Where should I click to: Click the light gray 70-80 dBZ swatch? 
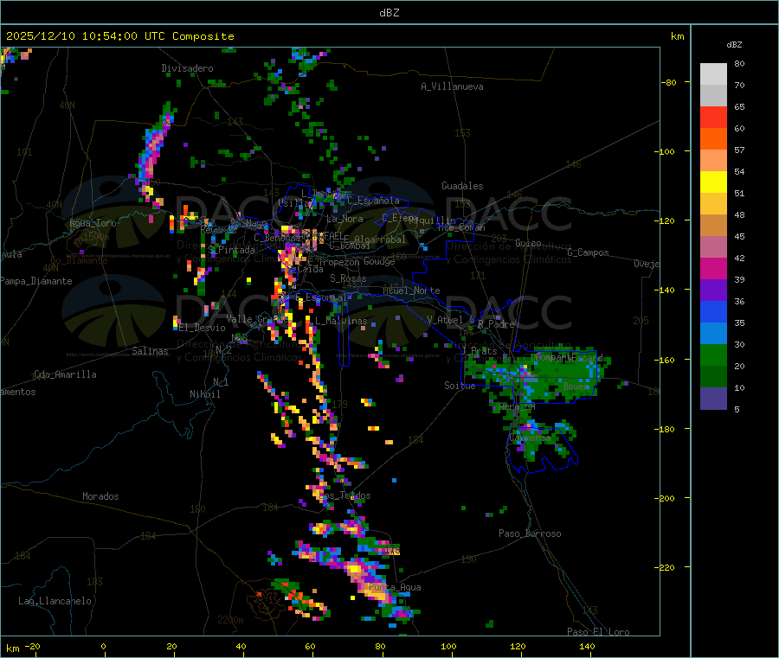coord(713,74)
